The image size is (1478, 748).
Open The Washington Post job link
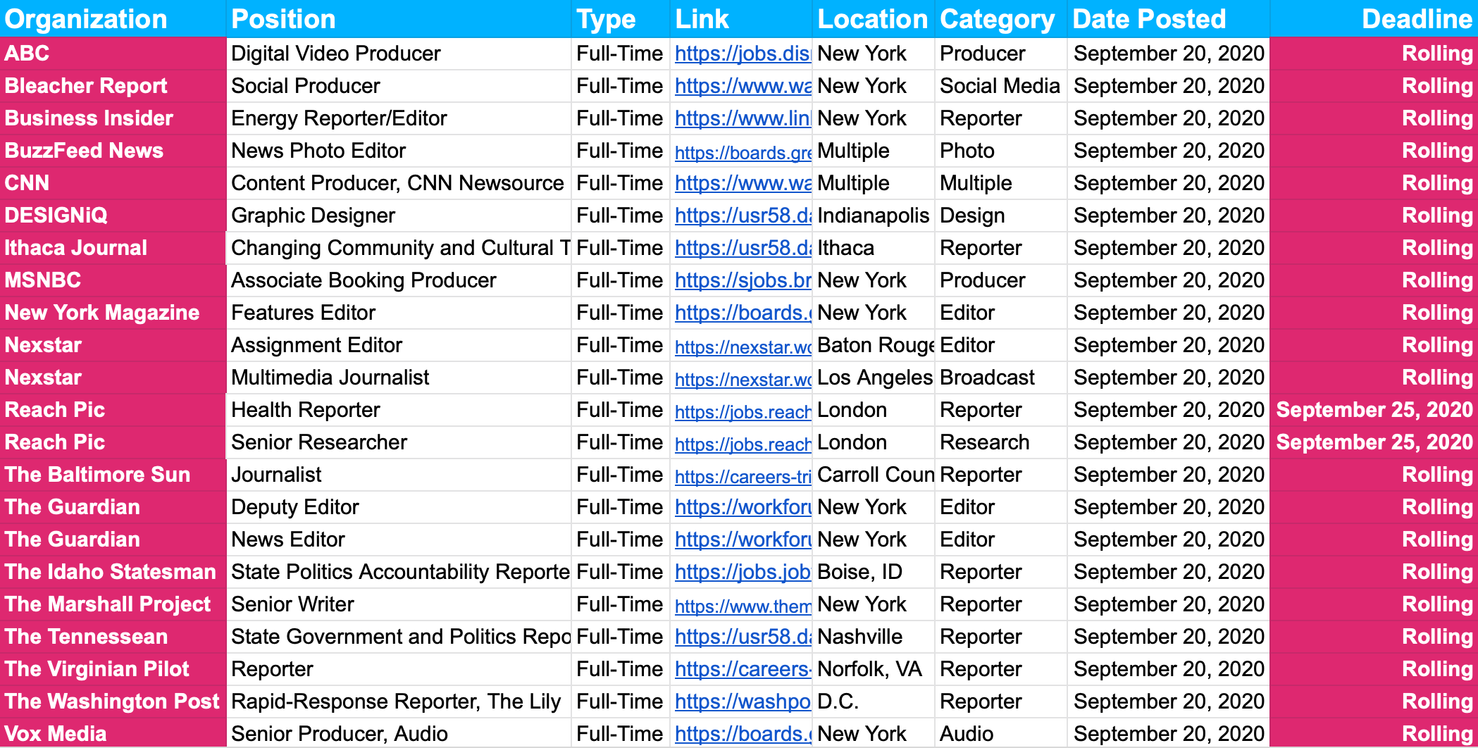tap(742, 702)
